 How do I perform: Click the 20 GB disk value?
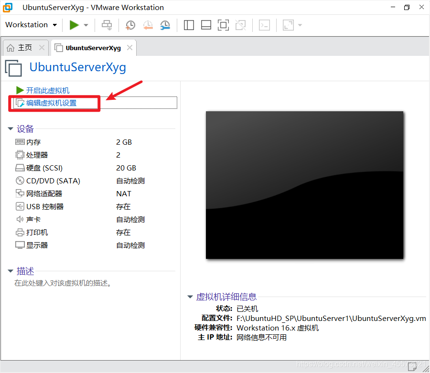(126, 168)
